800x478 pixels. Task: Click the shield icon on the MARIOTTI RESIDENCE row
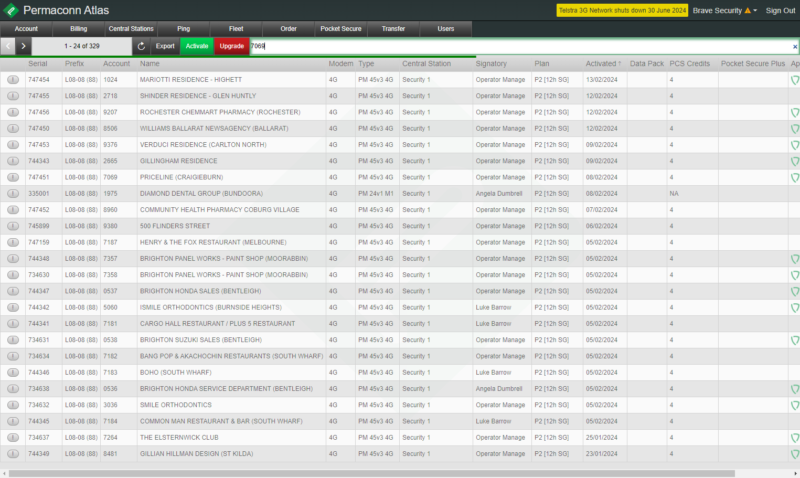point(795,80)
